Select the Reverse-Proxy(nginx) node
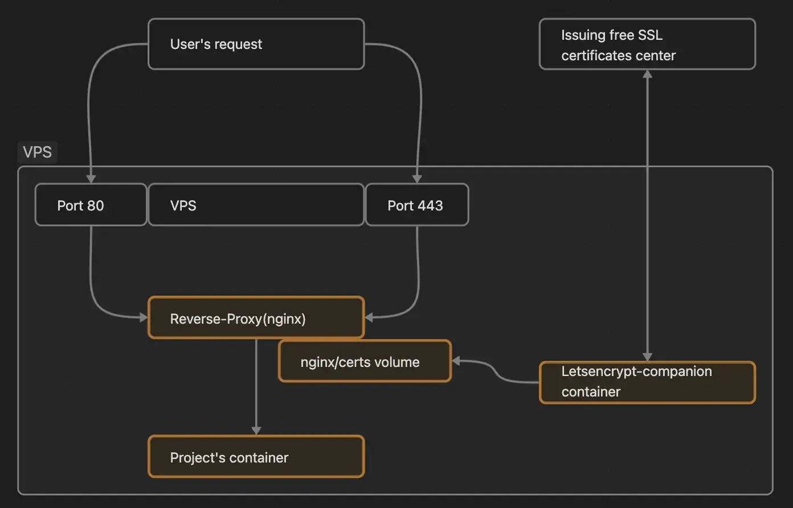This screenshot has height=508, width=793. click(x=256, y=317)
